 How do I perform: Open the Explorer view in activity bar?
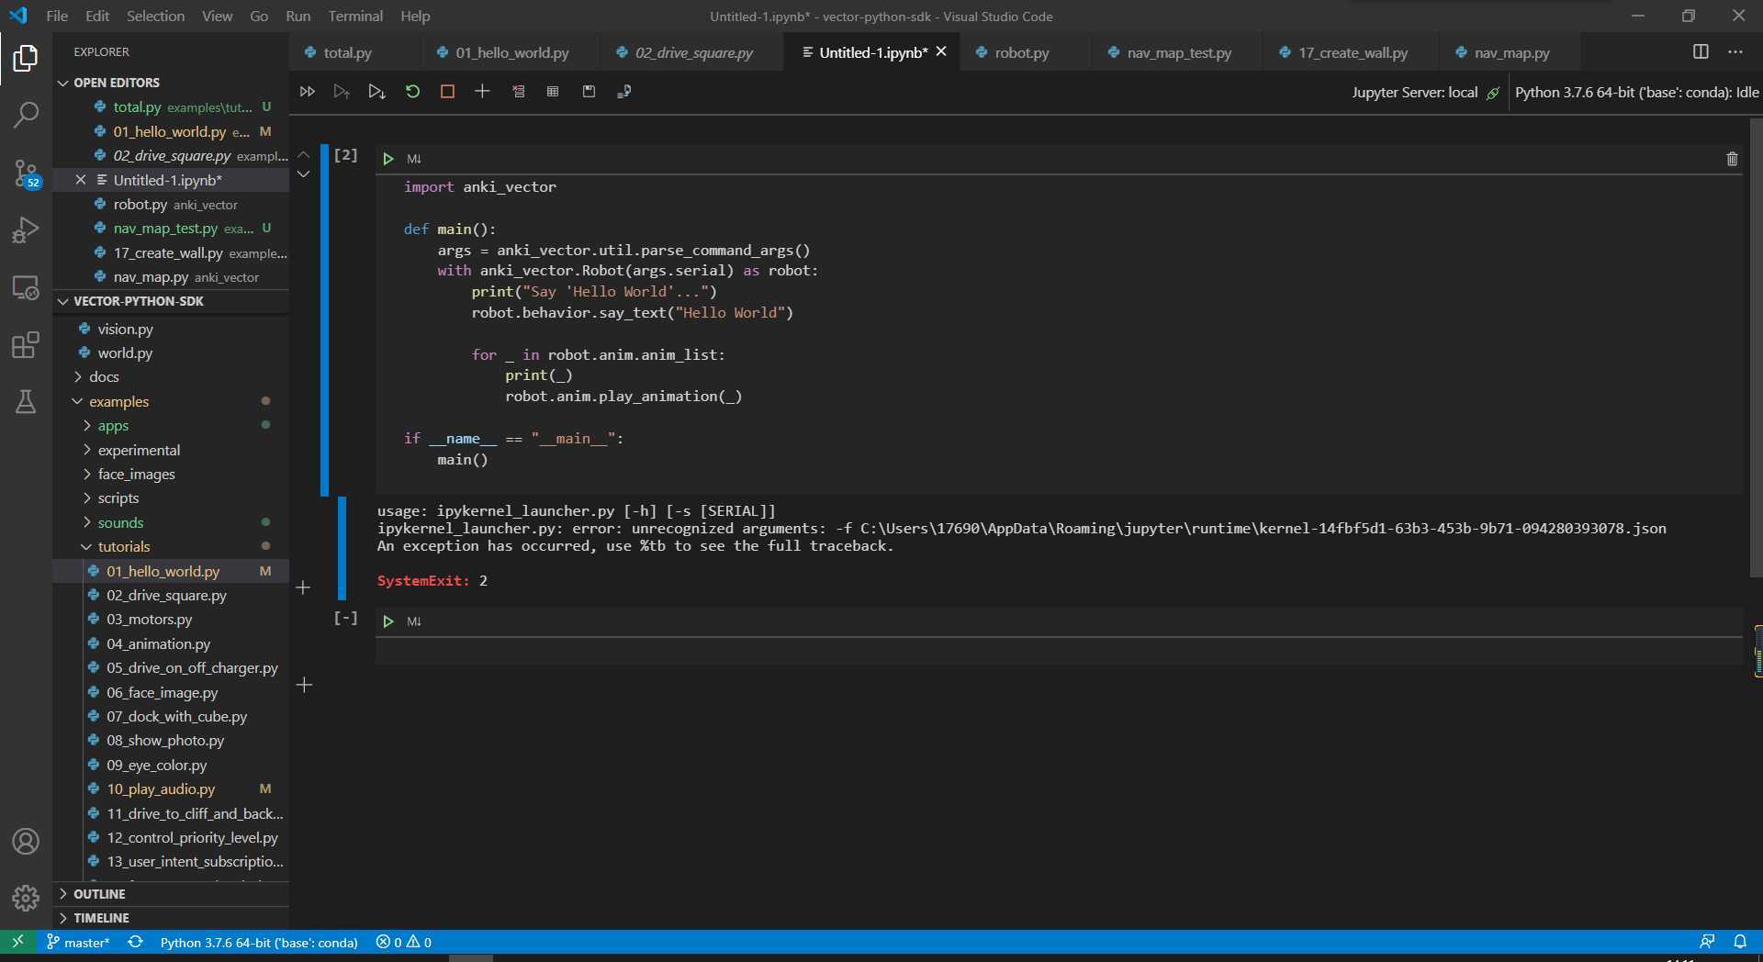(26, 59)
